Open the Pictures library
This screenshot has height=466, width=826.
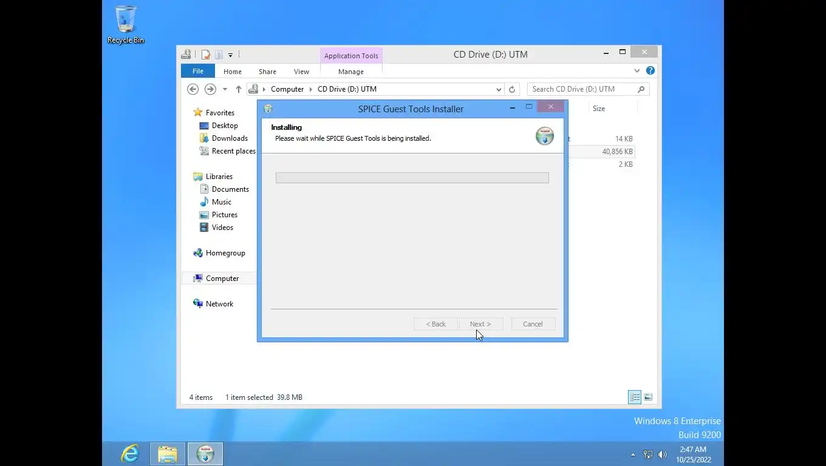224,215
